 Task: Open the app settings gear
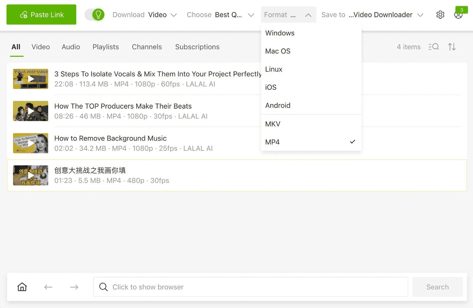(440, 14)
